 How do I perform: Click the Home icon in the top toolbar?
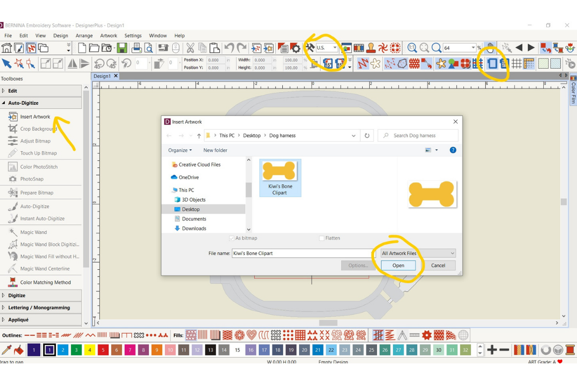pyautogui.click(x=7, y=48)
